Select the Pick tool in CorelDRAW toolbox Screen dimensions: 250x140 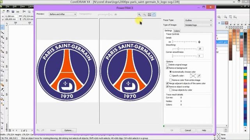coord(2,27)
